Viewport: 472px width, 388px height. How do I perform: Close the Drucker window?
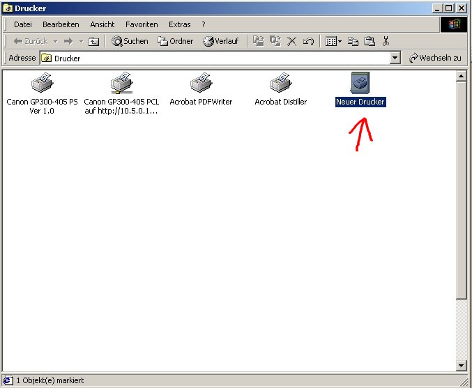pos(461,8)
